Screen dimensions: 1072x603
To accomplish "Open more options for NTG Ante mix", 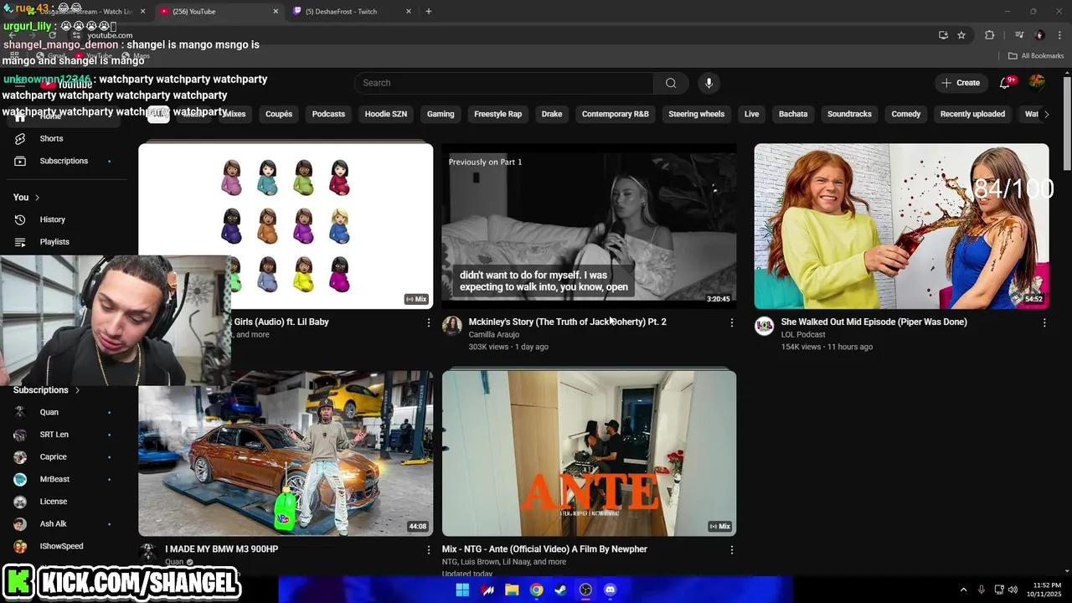I will click(x=731, y=550).
